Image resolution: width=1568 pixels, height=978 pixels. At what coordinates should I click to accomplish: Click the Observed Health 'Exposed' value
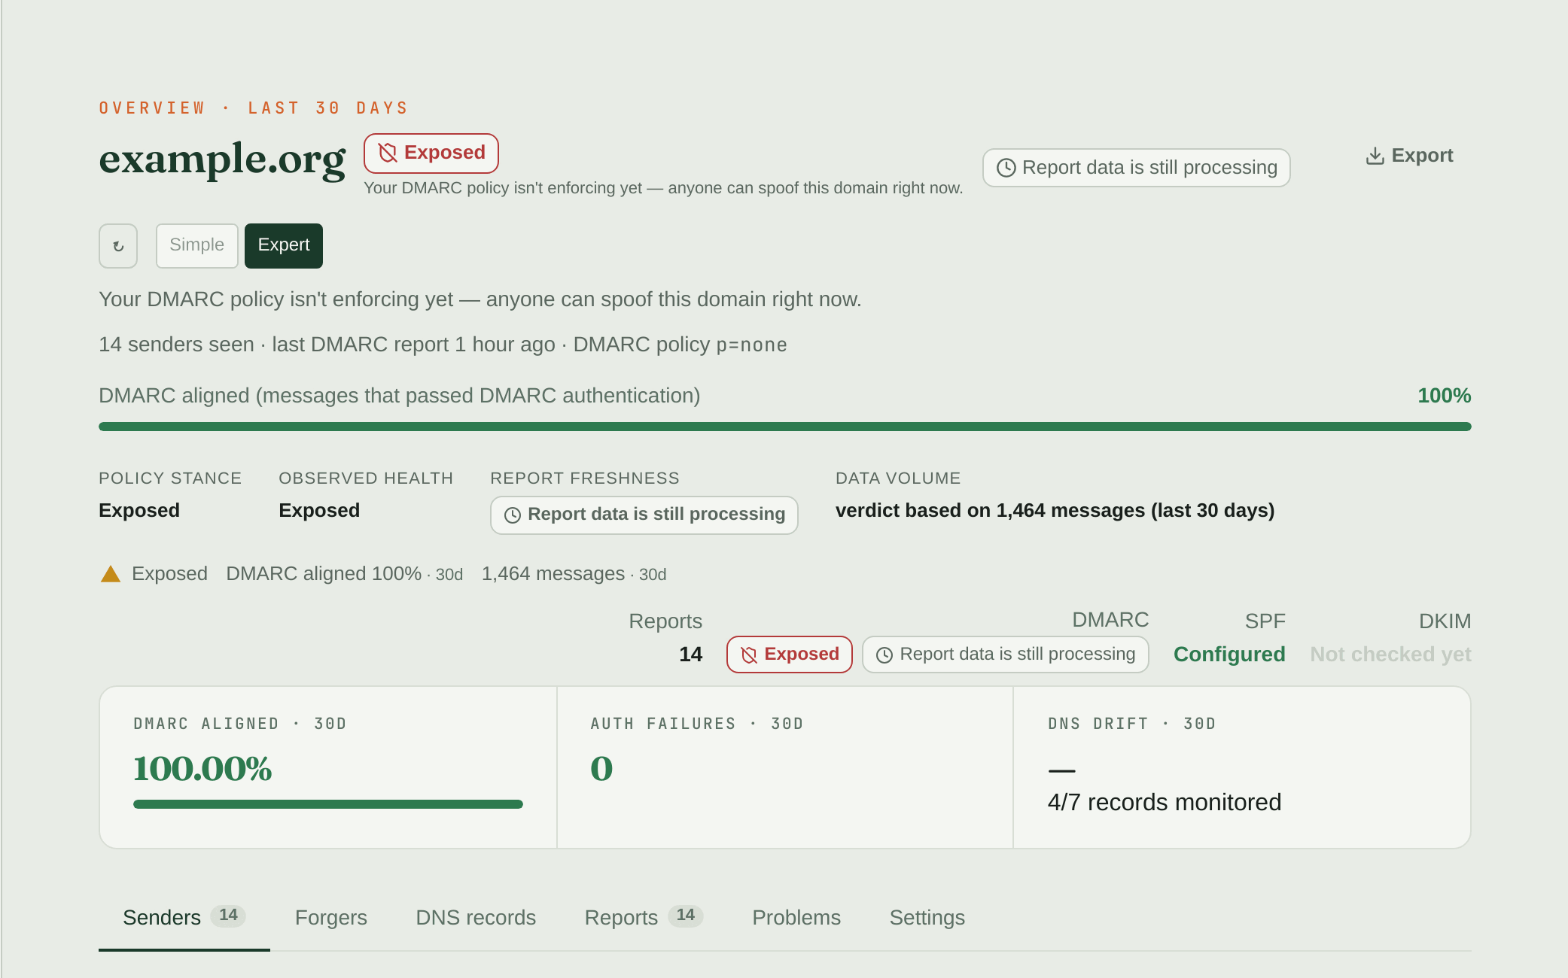coord(319,511)
